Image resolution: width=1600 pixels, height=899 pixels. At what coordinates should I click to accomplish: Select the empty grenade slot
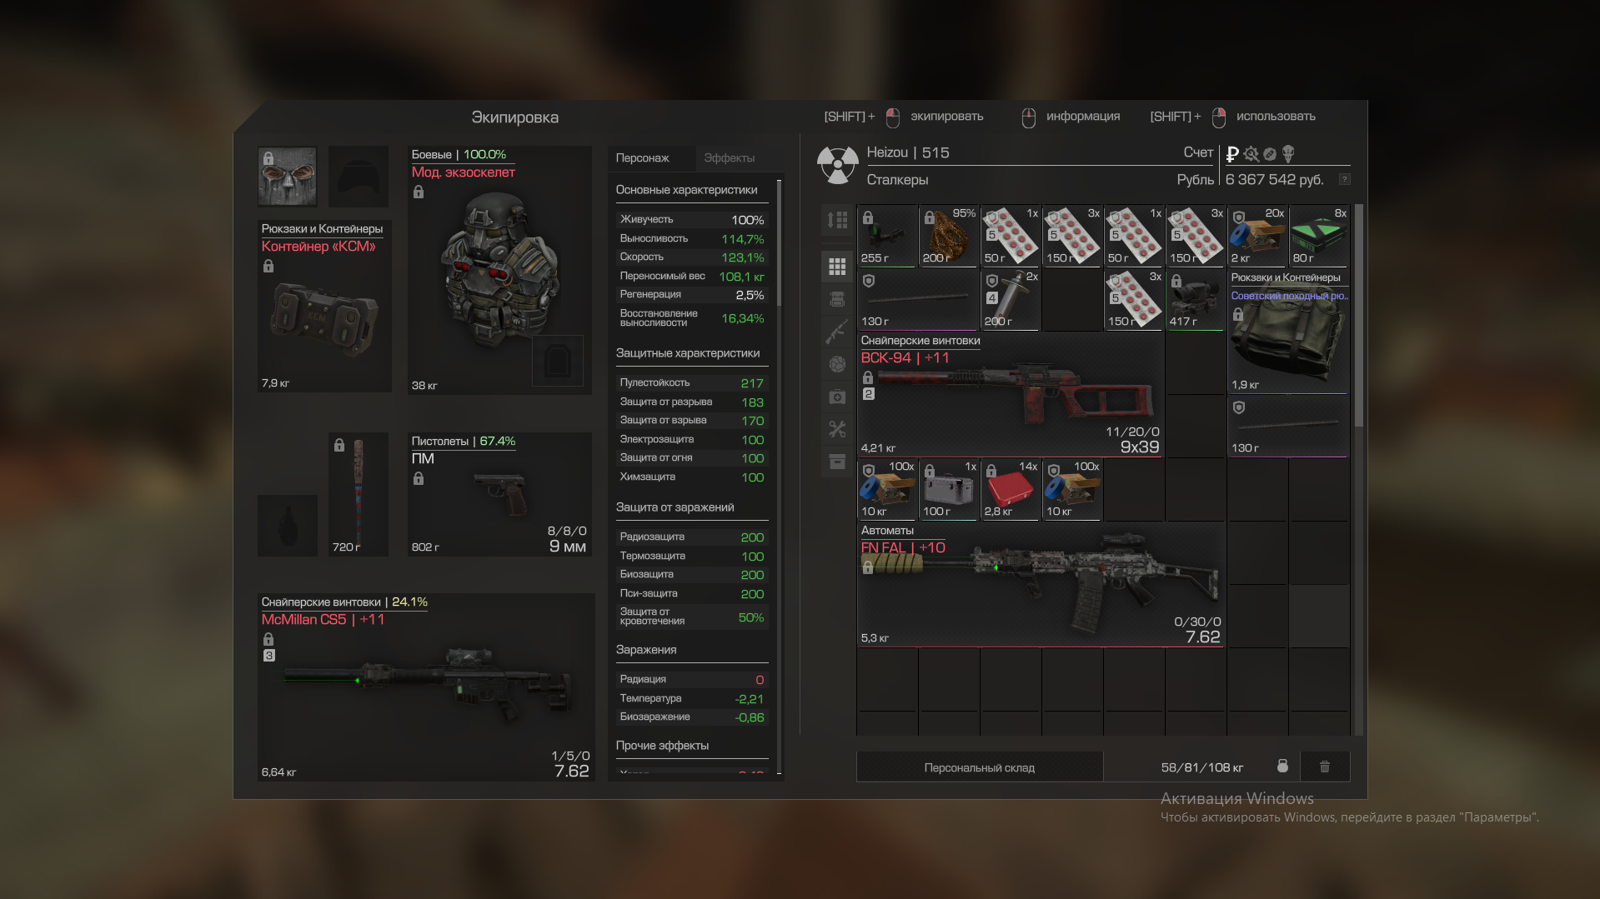[x=287, y=526]
